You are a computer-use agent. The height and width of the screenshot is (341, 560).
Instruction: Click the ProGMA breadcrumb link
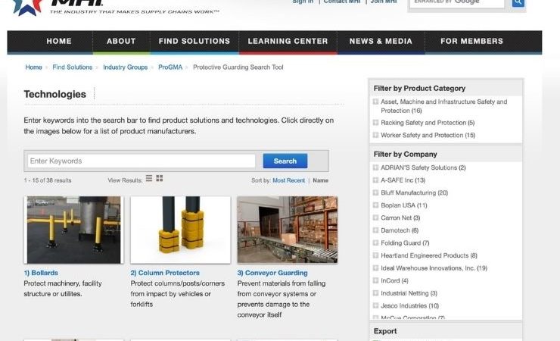(170, 67)
